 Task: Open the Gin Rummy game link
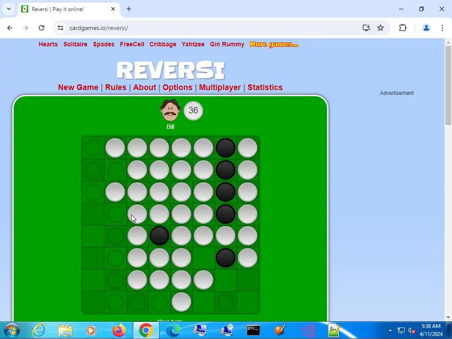coord(227,44)
